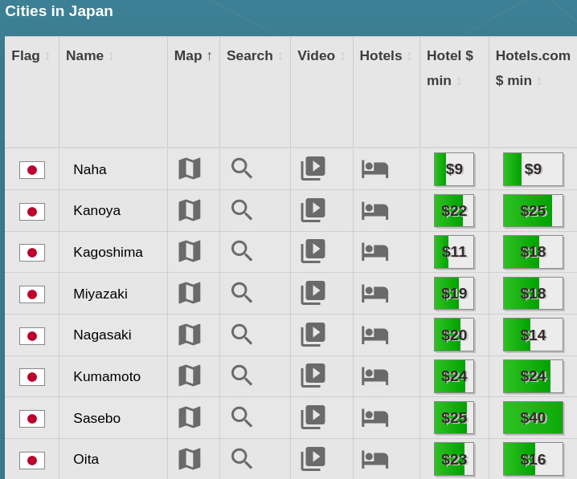Viewport: 577px width, 479px height.
Task: Click the search icon for Kanoya
Action: [x=242, y=210]
